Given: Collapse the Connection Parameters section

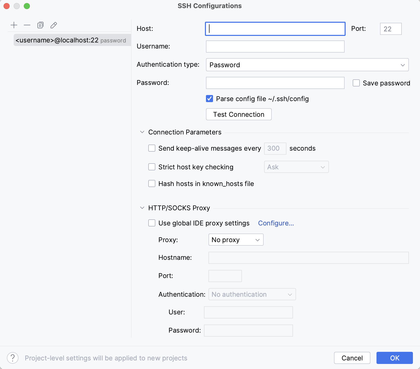Looking at the screenshot, I should pos(142,132).
